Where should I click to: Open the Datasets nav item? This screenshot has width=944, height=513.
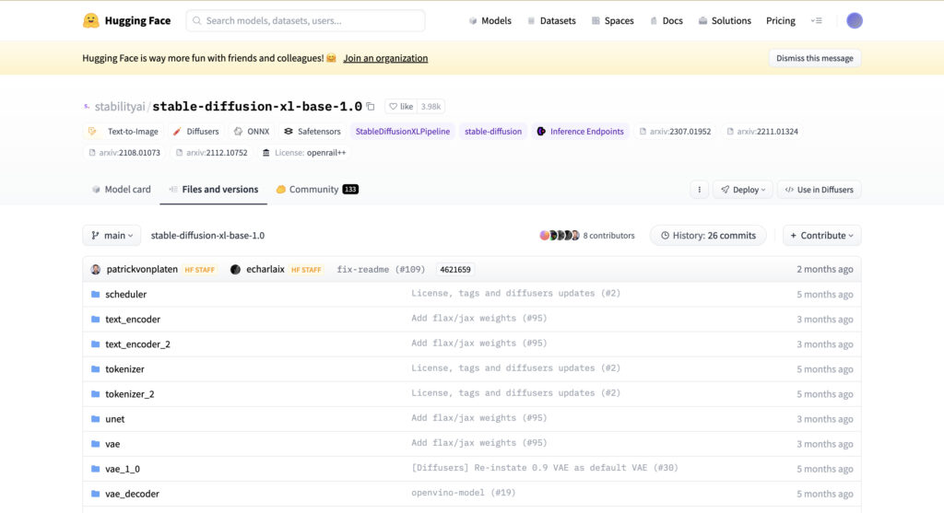pos(551,20)
